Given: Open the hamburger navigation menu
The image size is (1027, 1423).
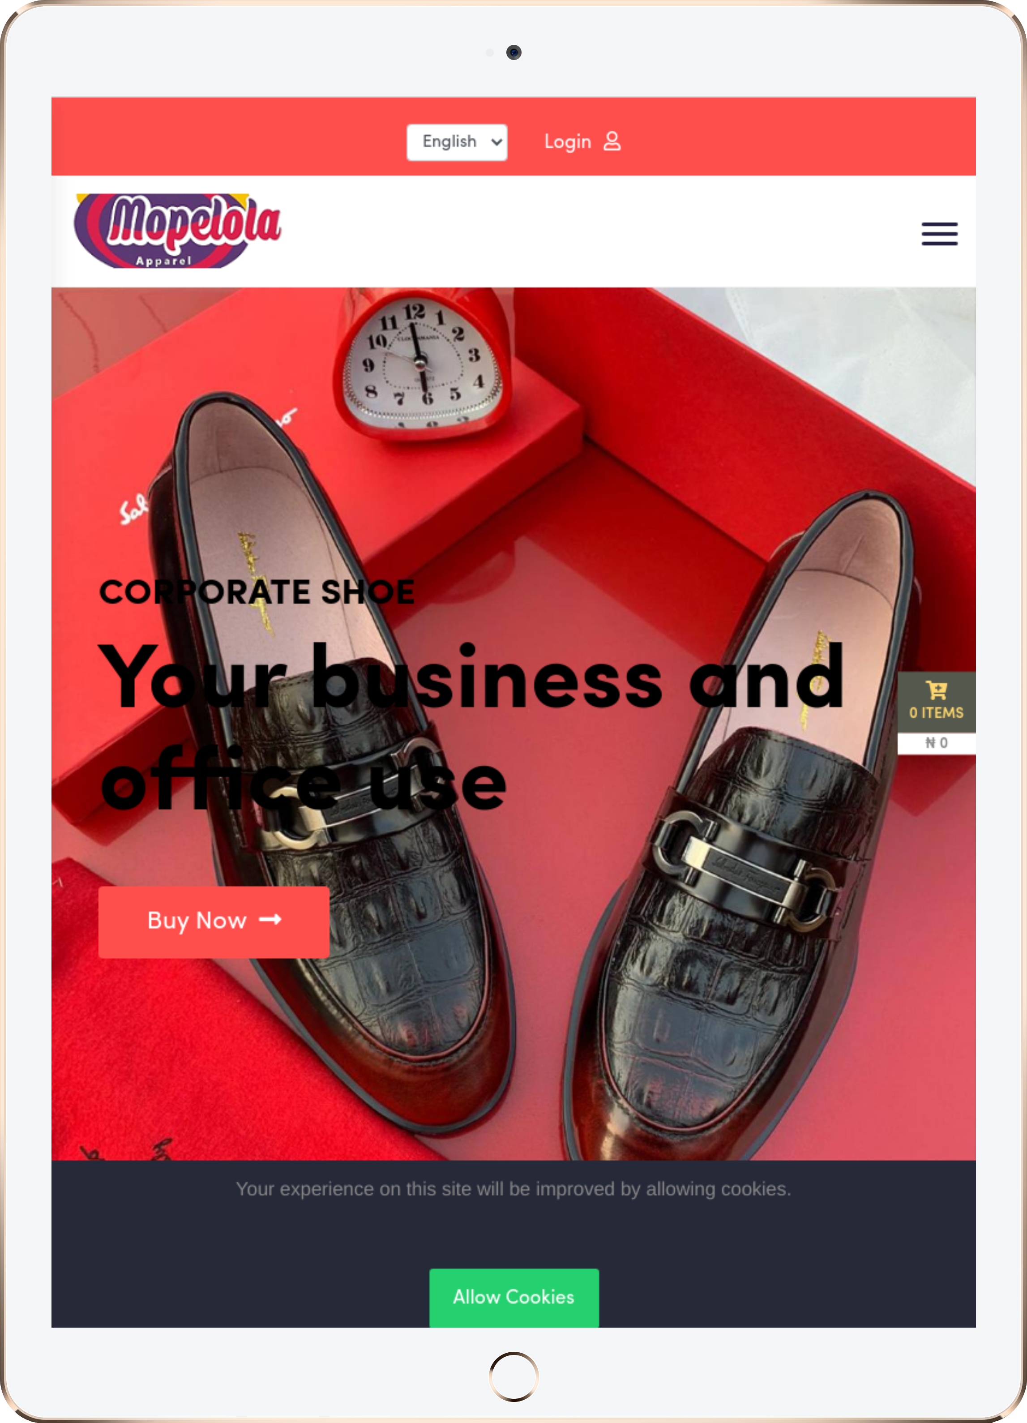Looking at the screenshot, I should [x=939, y=233].
